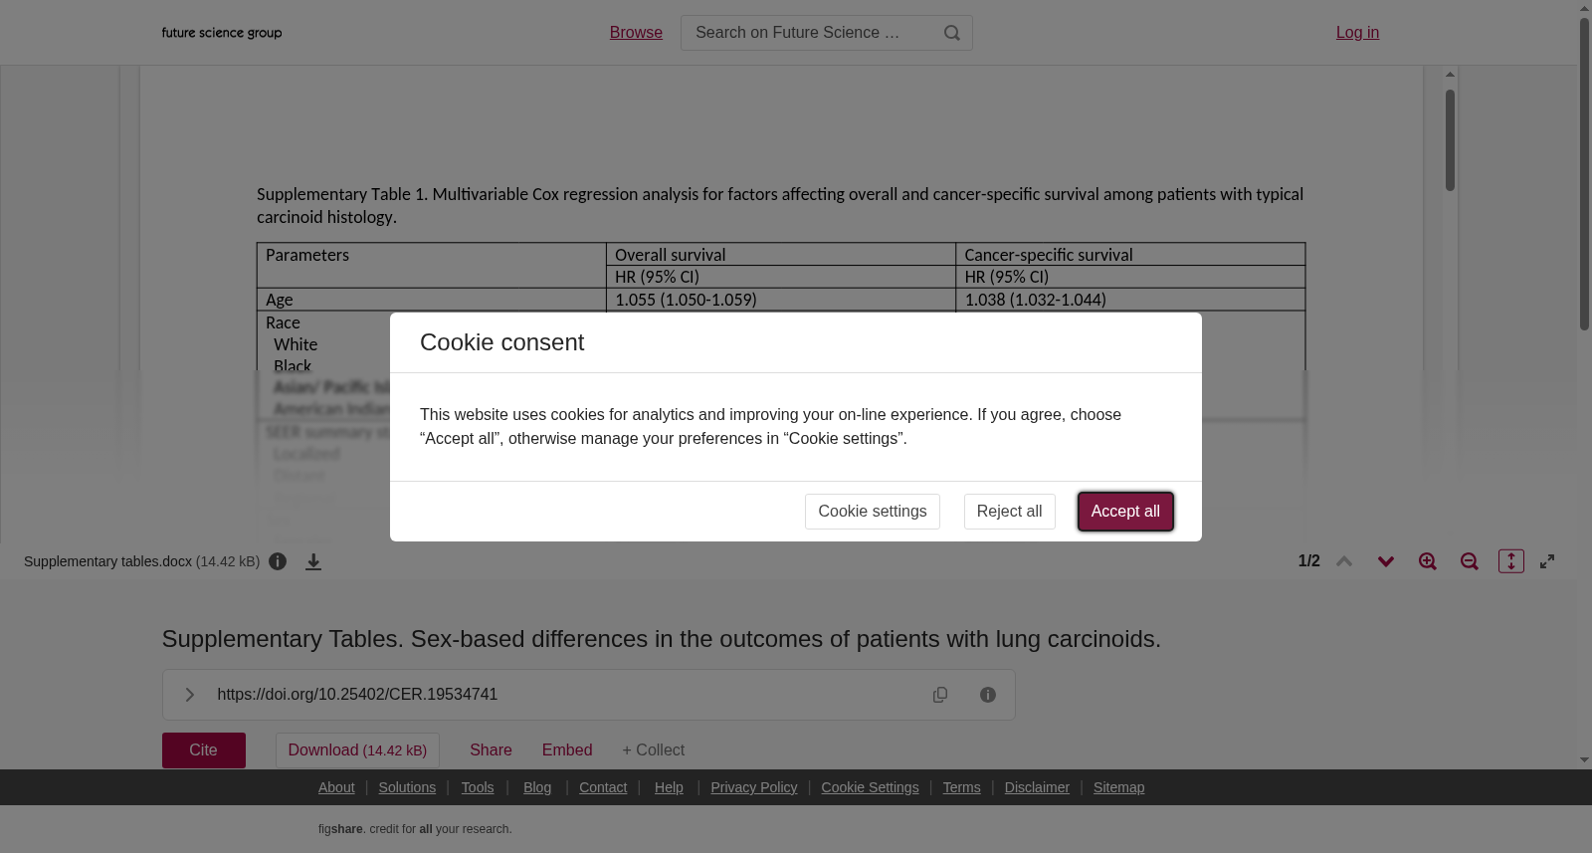Open file info icon beside Supplementary tables.docx
Image resolution: width=1592 pixels, height=853 pixels.
coord(278,561)
